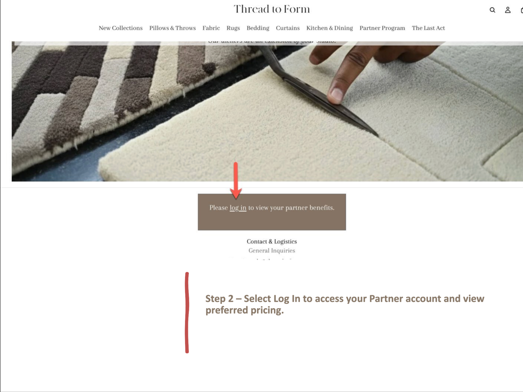Open General Inquiries link
Image resolution: width=523 pixels, height=392 pixels.
point(272,251)
